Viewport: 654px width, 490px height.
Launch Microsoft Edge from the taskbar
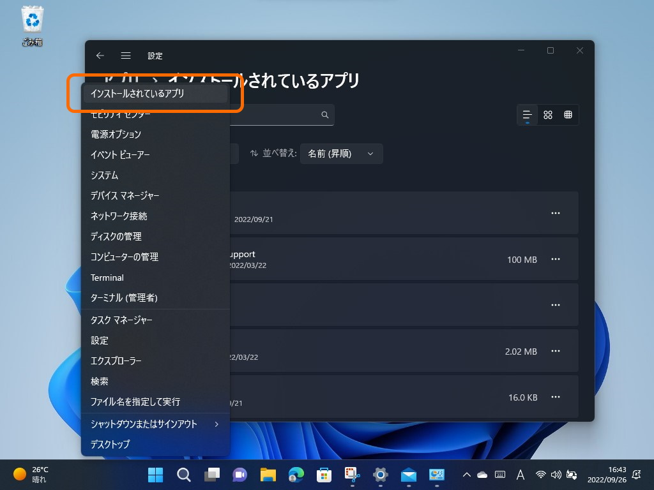click(296, 475)
